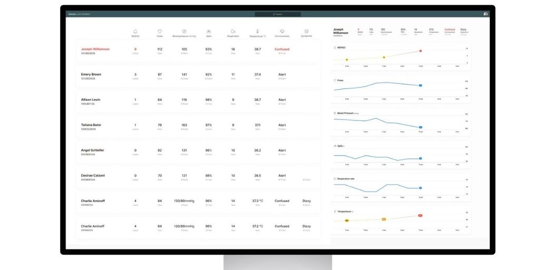Select Allison Levin in patient list
Image resolution: width=540 pixels, height=270 pixels.
pos(90,100)
